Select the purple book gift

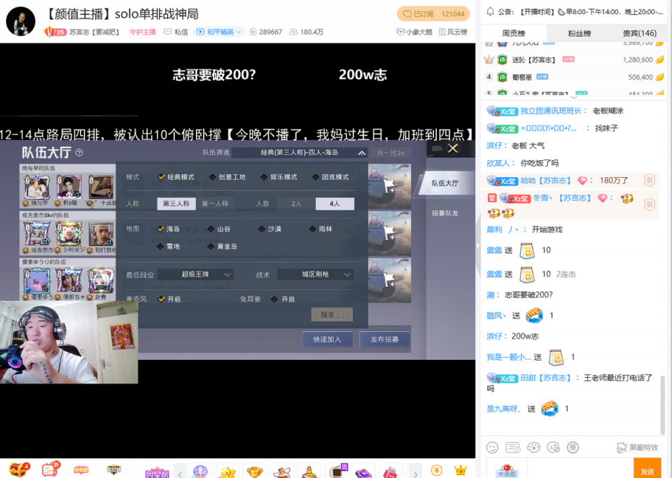(x=363, y=472)
